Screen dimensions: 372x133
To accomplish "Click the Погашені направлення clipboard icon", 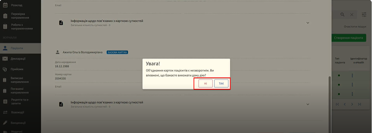I will coord(5,91).
